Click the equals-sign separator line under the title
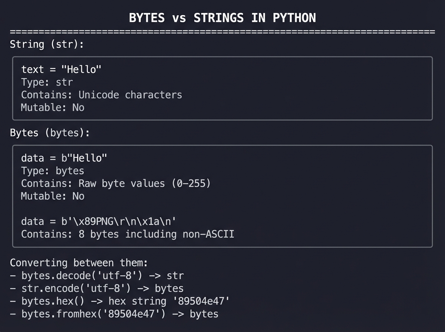The height and width of the screenshot is (332, 445). pos(222,31)
